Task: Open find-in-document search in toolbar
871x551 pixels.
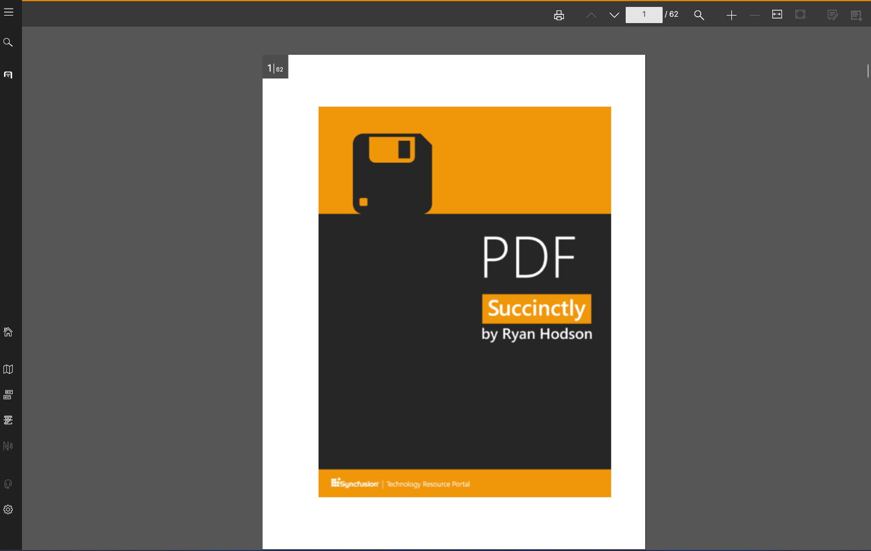Action: pos(699,15)
